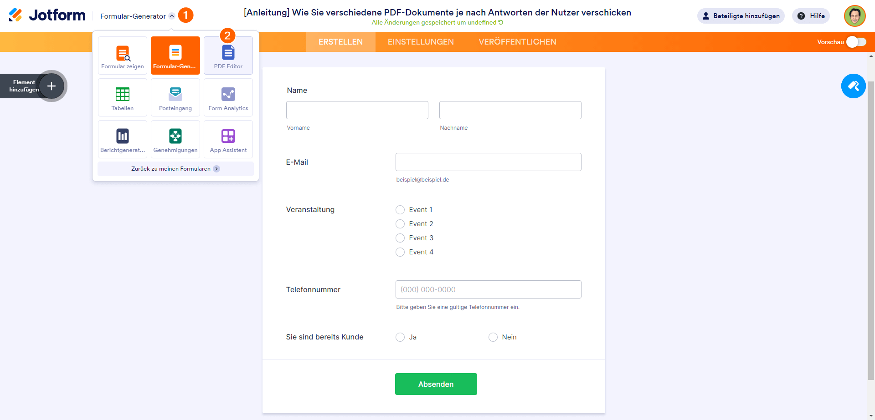Select the Berichtgenerator icon

click(122, 139)
